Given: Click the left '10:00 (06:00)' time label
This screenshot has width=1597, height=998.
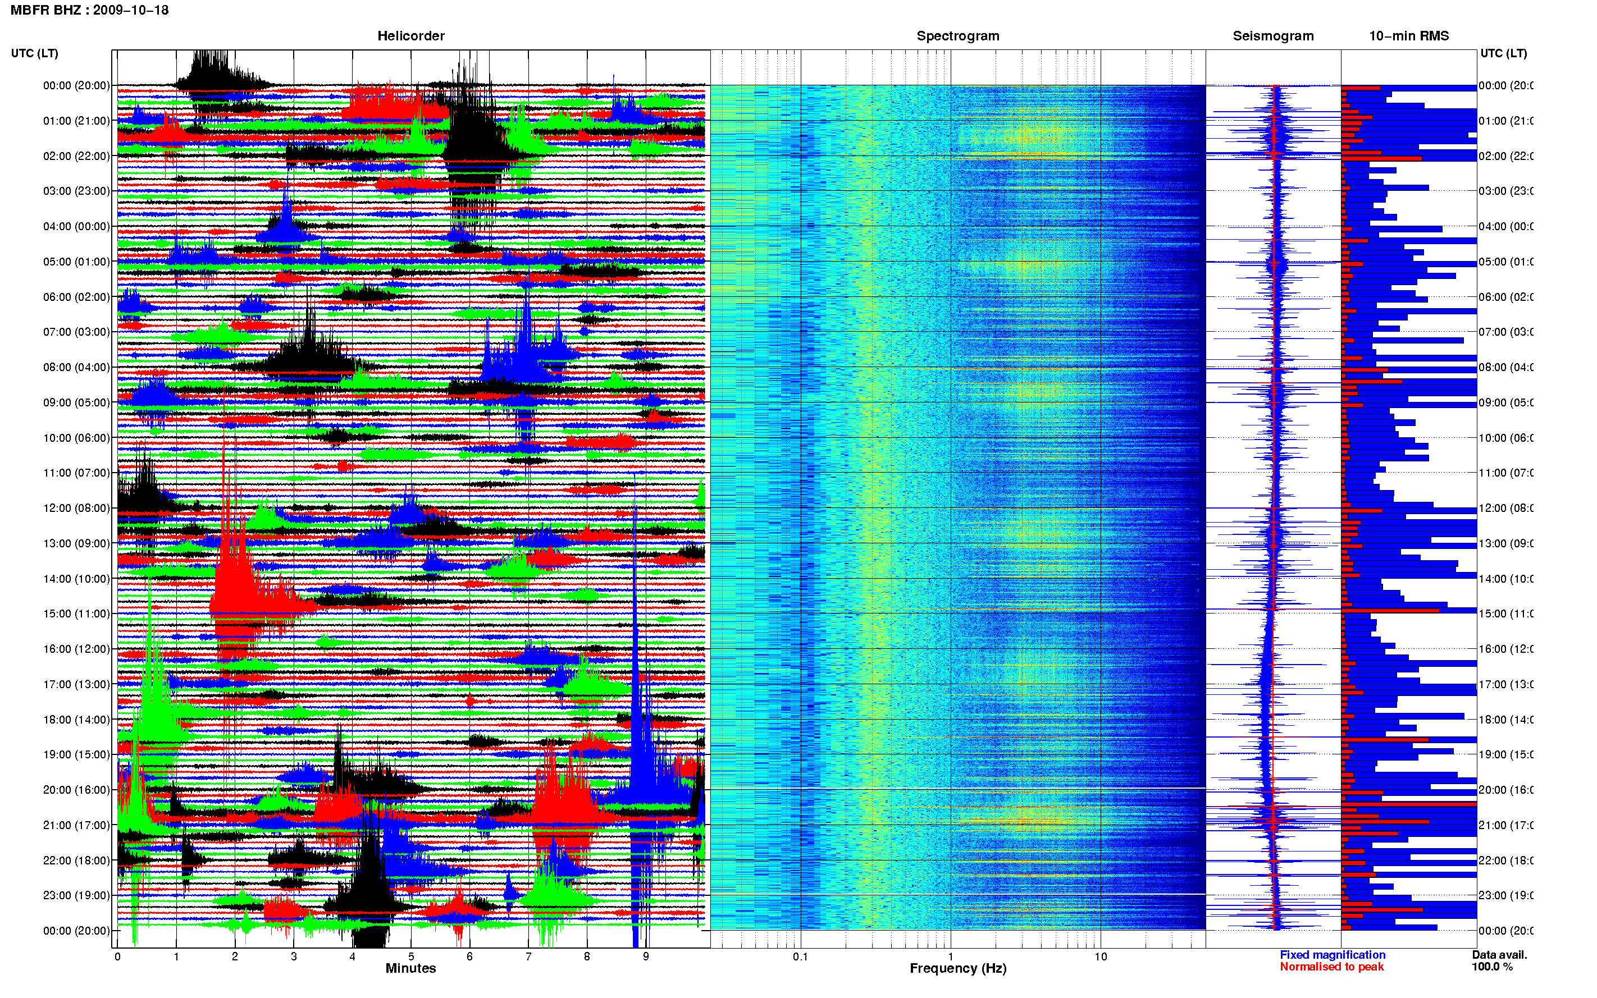Looking at the screenshot, I should (x=76, y=438).
